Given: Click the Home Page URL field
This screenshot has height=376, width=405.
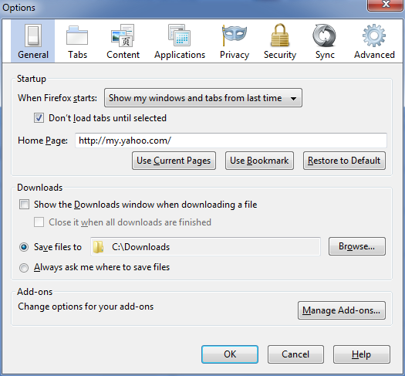Looking at the screenshot, I should pos(231,141).
